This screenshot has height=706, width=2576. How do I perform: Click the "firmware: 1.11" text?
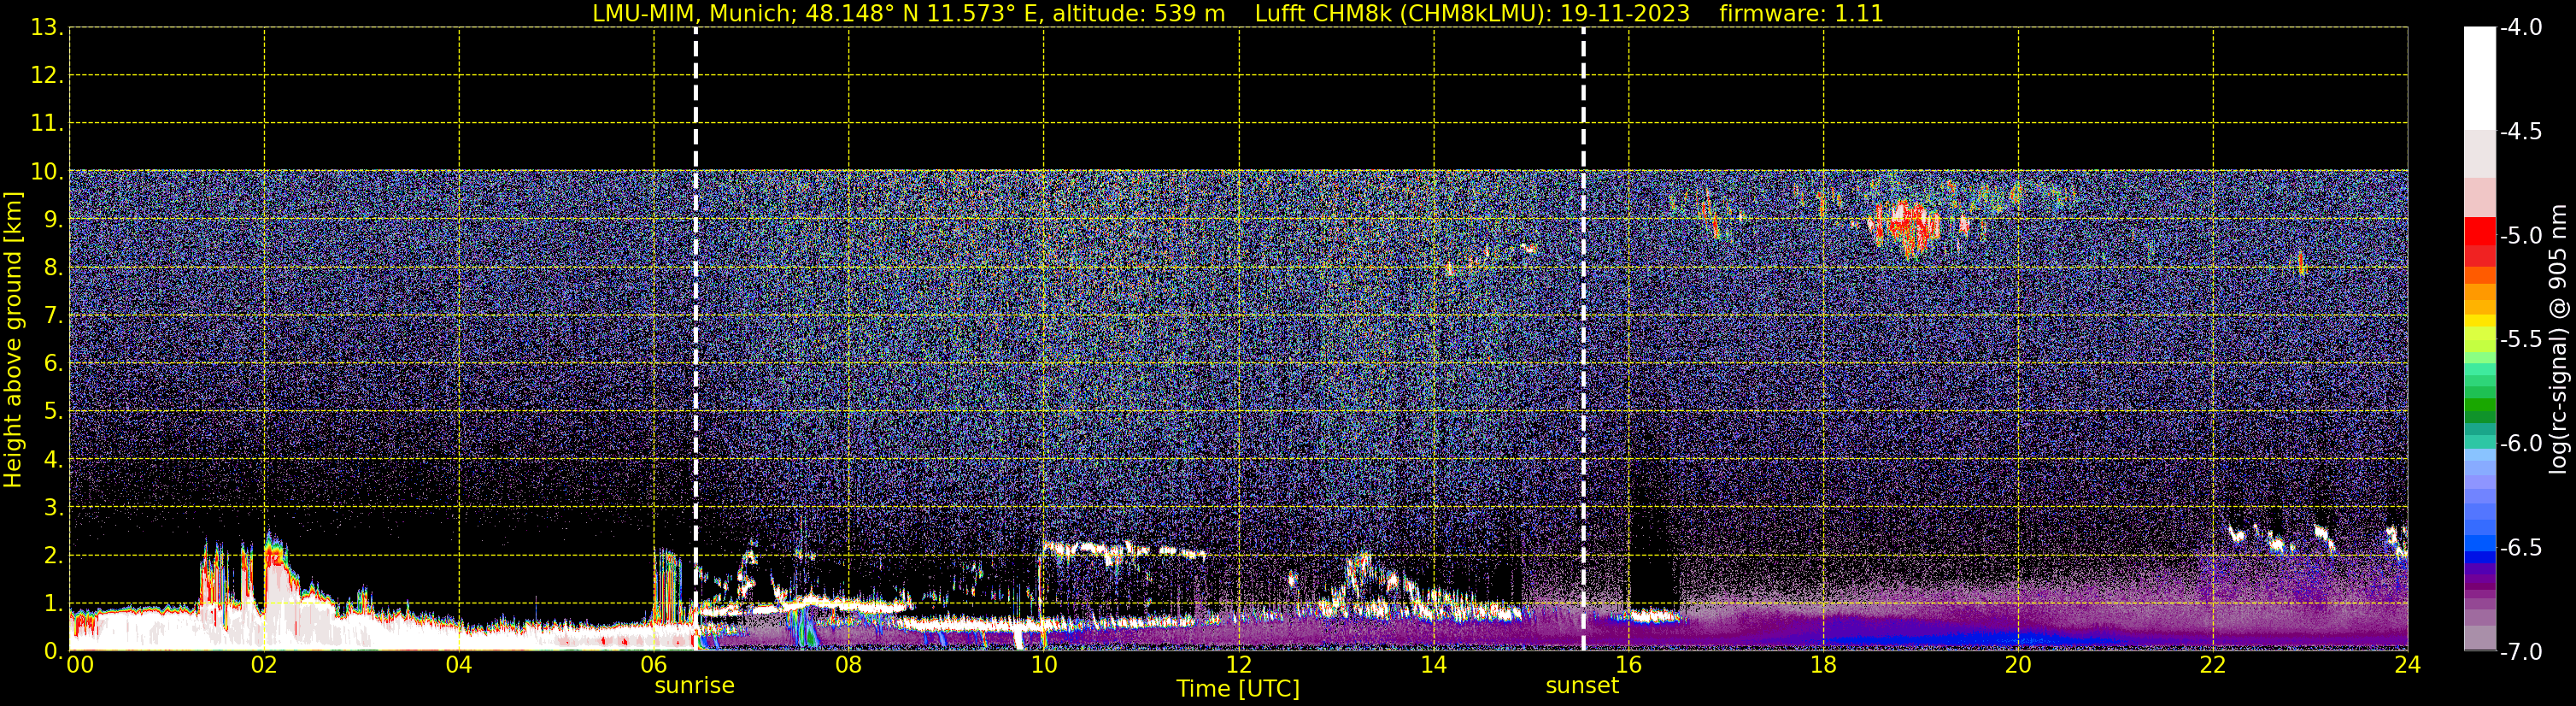[1801, 14]
